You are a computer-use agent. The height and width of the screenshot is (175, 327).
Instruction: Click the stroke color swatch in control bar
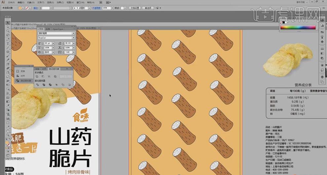27,8
